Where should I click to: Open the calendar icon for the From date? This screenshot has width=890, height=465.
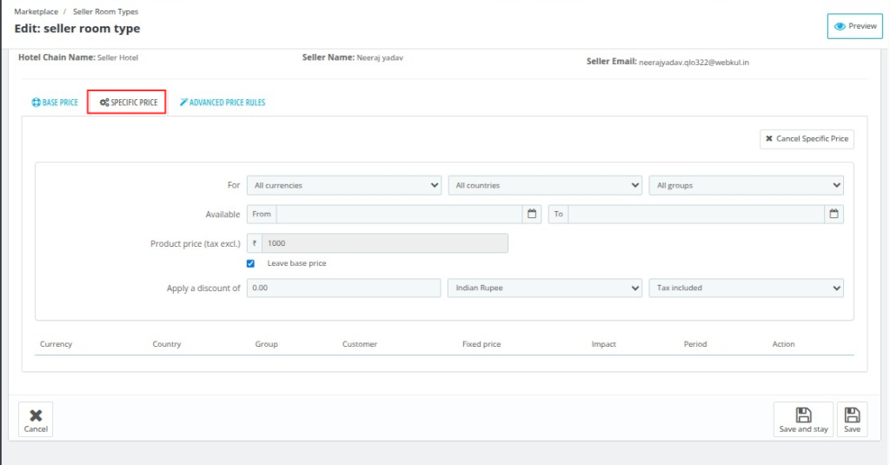532,214
